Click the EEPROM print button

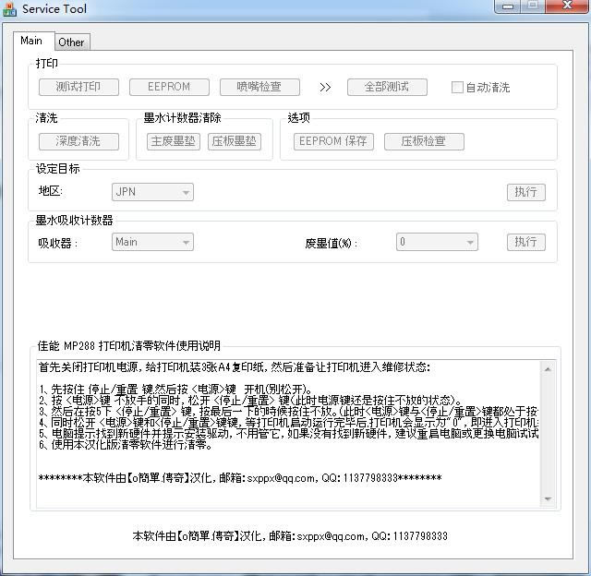click(169, 87)
